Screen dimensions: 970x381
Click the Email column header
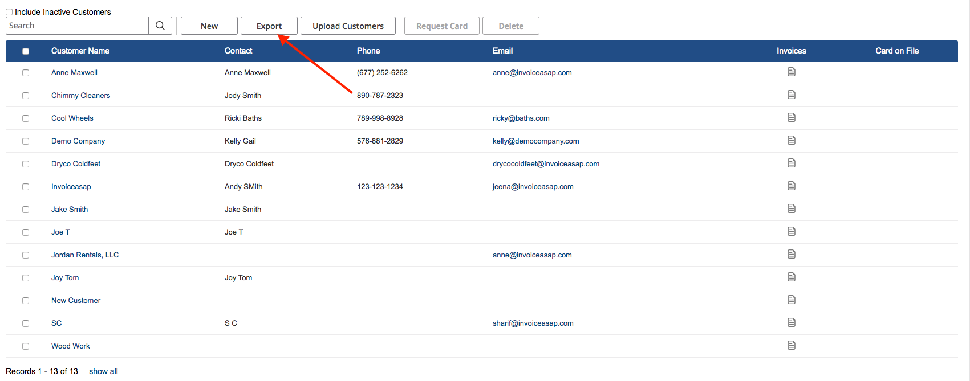click(502, 51)
